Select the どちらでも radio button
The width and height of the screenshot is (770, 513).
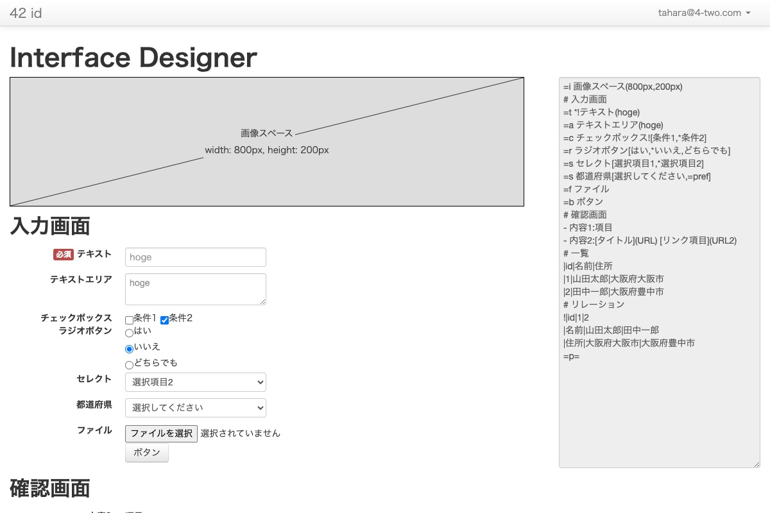[x=129, y=366]
